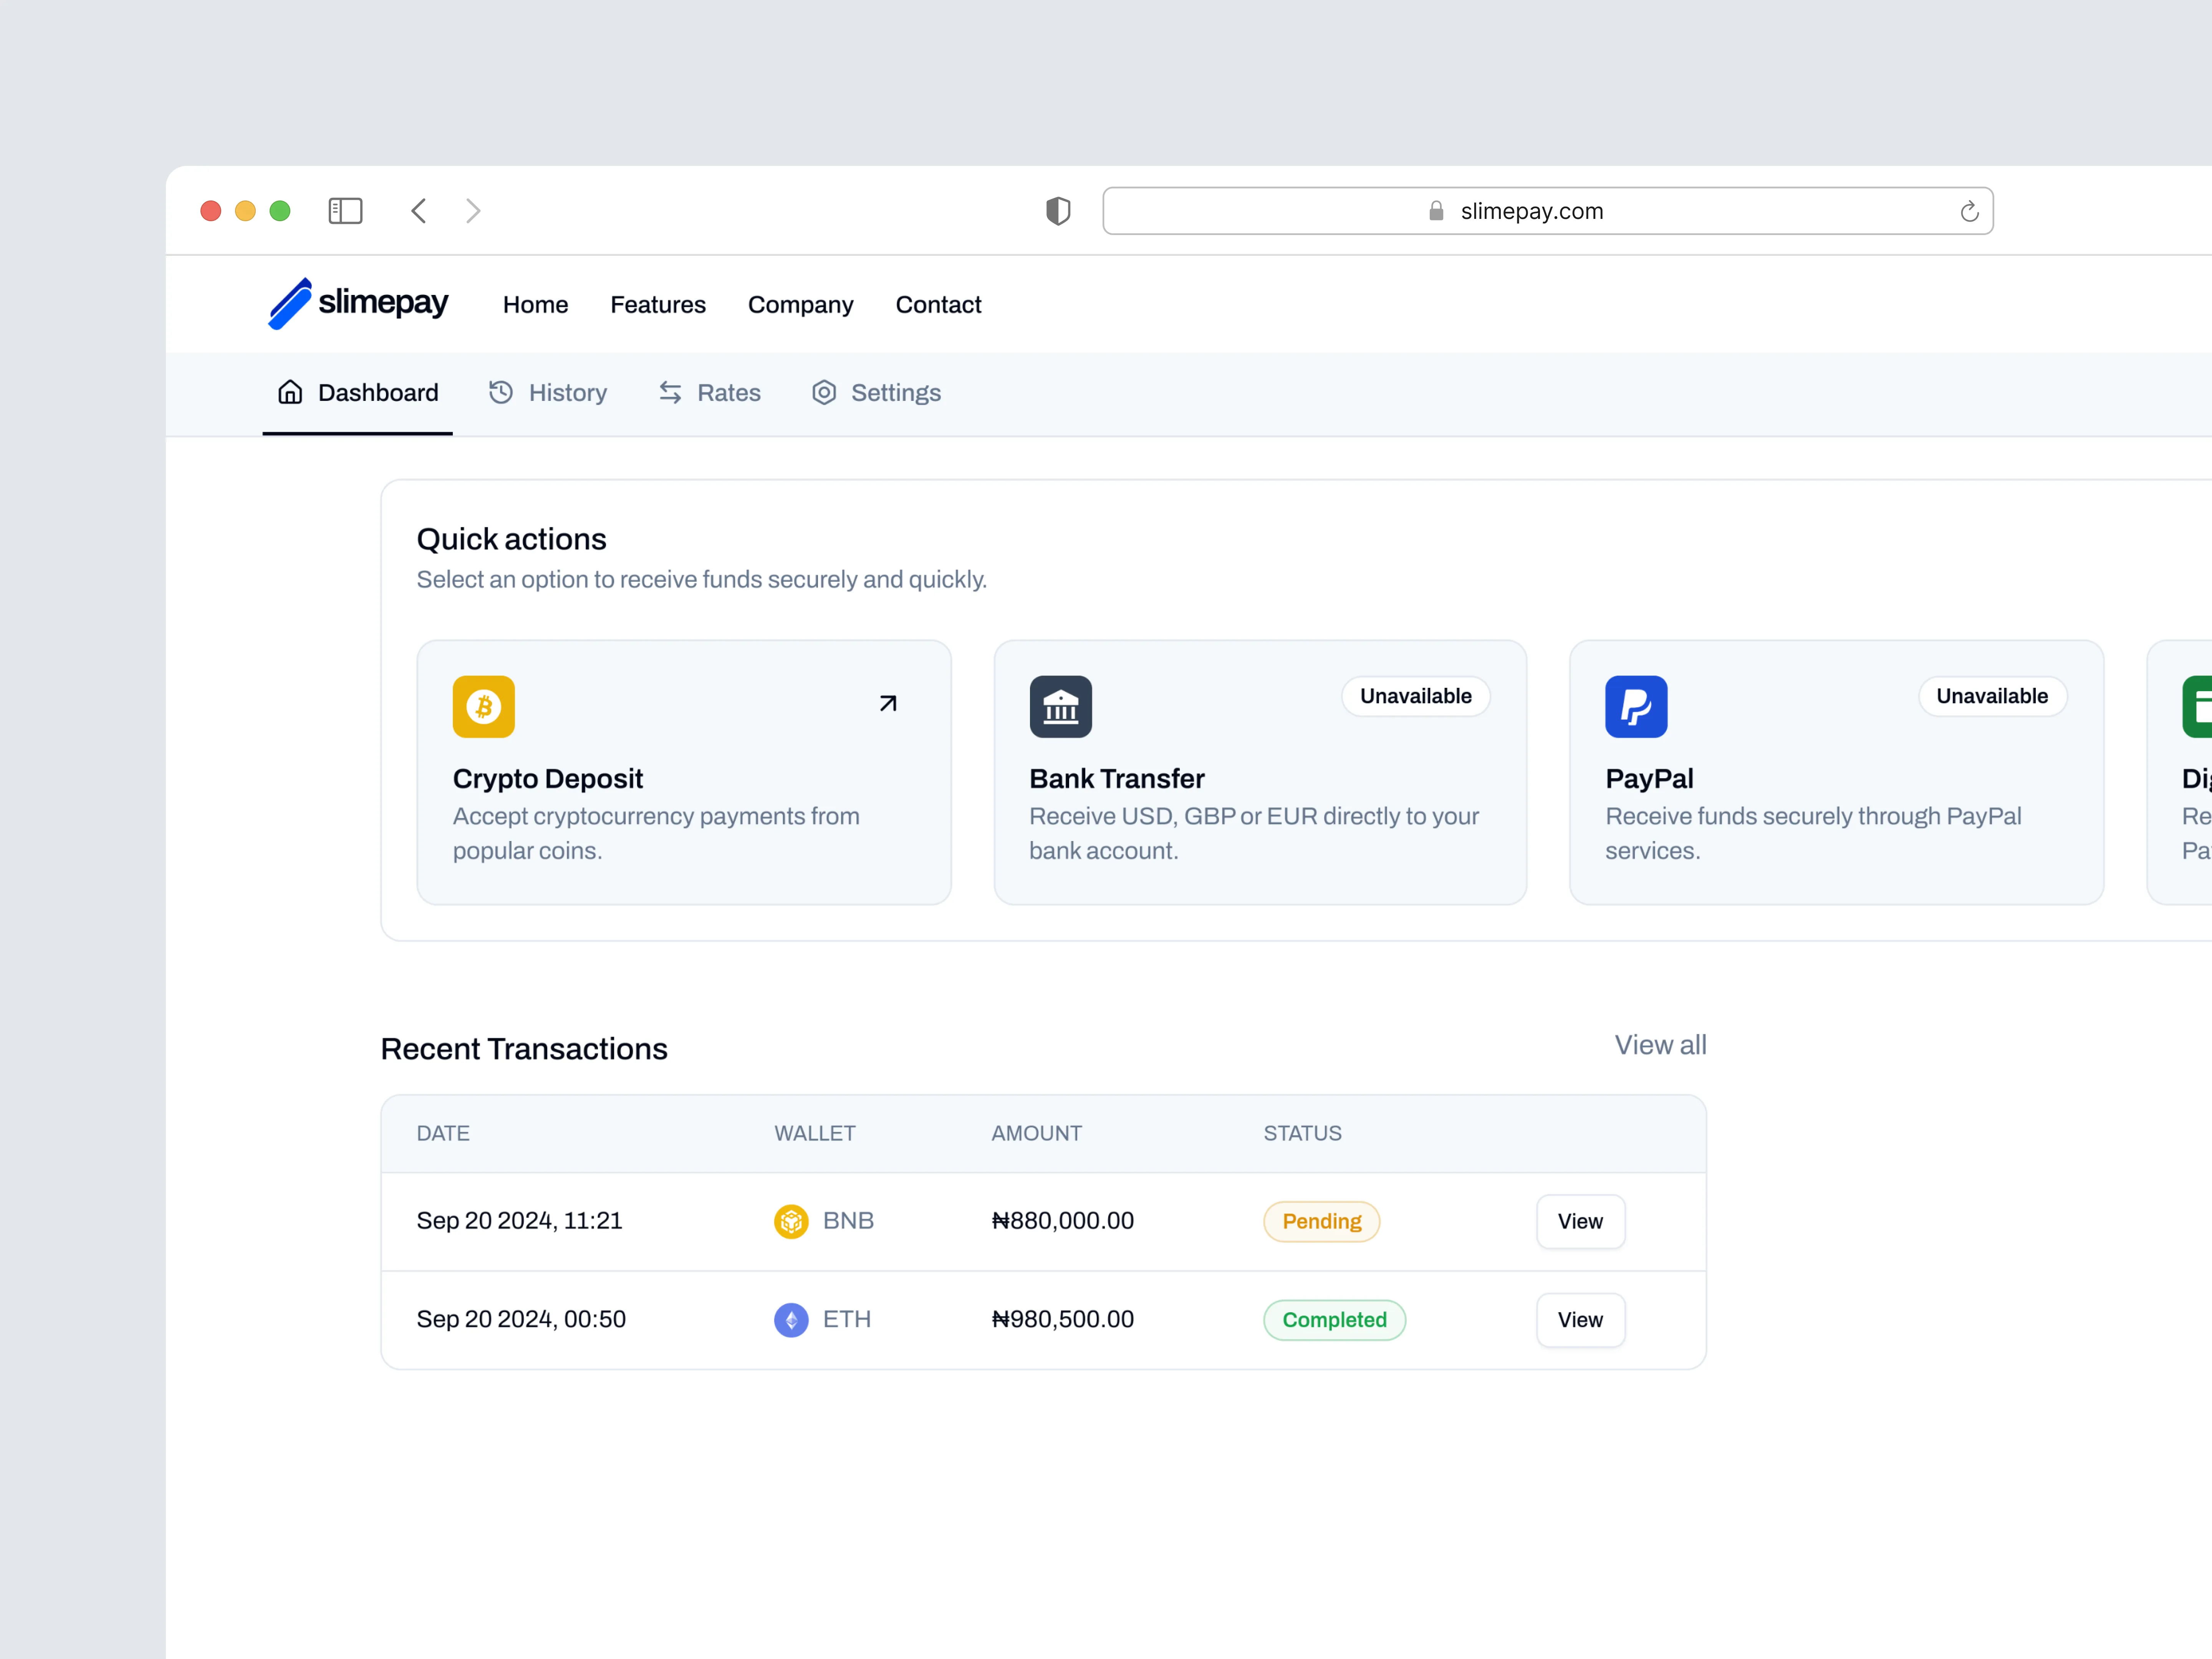This screenshot has height=1659, width=2212.
Task: Click the WALLET column header
Action: tap(815, 1133)
